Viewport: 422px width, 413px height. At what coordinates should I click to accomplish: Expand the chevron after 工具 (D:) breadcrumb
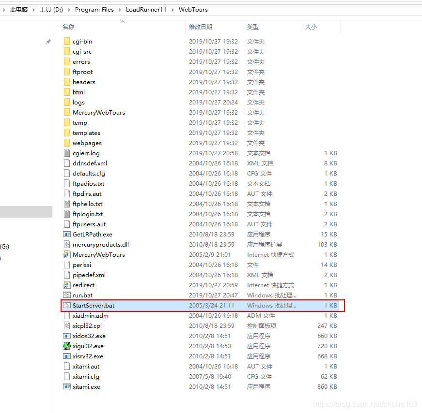coord(69,10)
